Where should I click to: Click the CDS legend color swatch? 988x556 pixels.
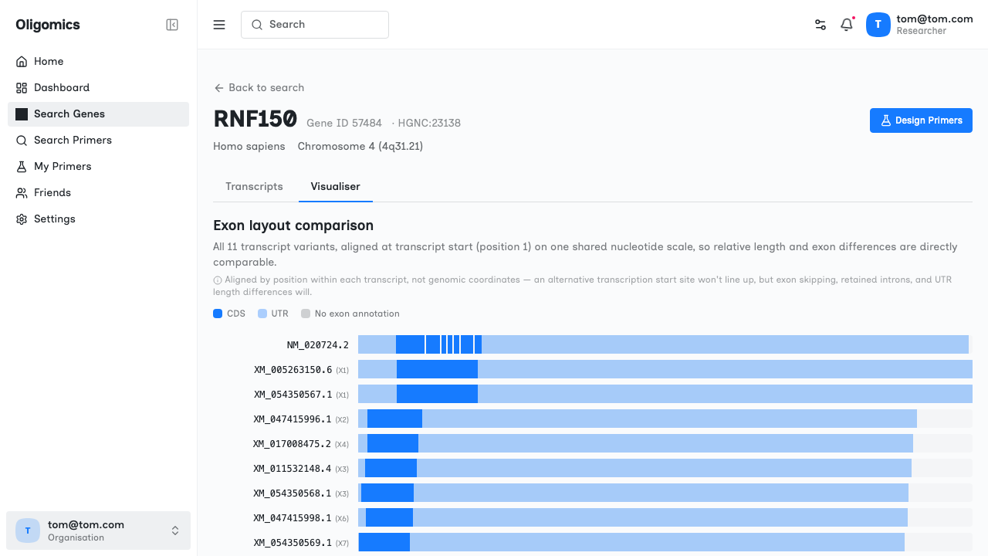click(218, 314)
